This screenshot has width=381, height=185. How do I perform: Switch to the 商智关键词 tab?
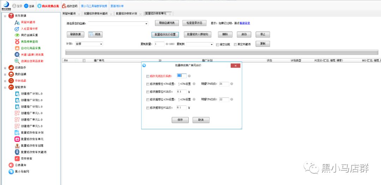69,14
